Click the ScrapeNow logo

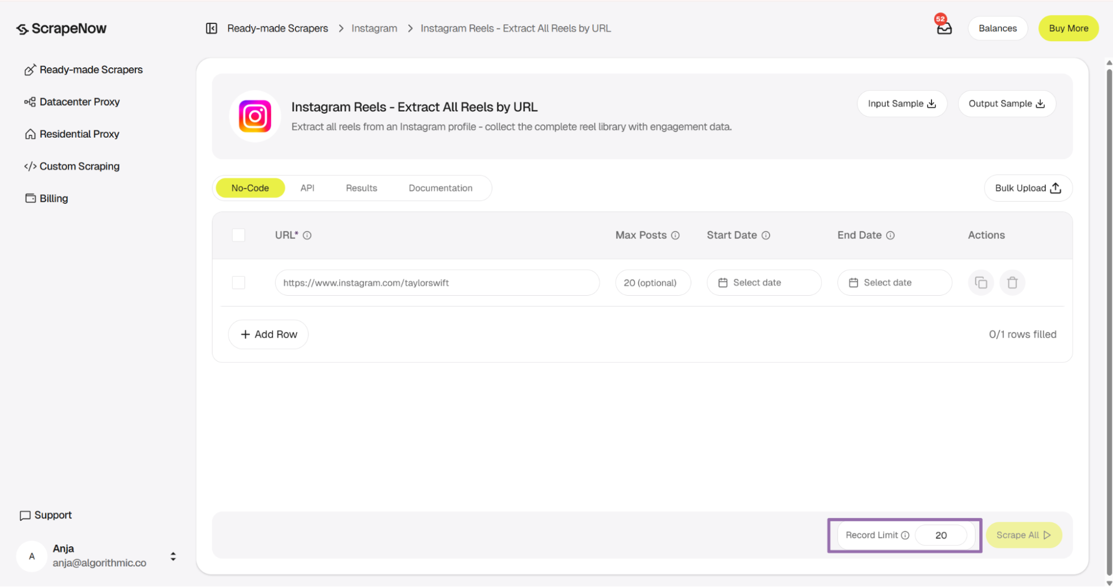pyautogui.click(x=61, y=28)
